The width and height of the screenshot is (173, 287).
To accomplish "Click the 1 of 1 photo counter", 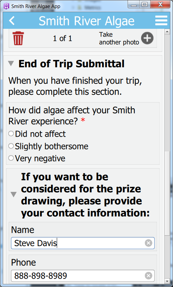I will tap(62, 39).
